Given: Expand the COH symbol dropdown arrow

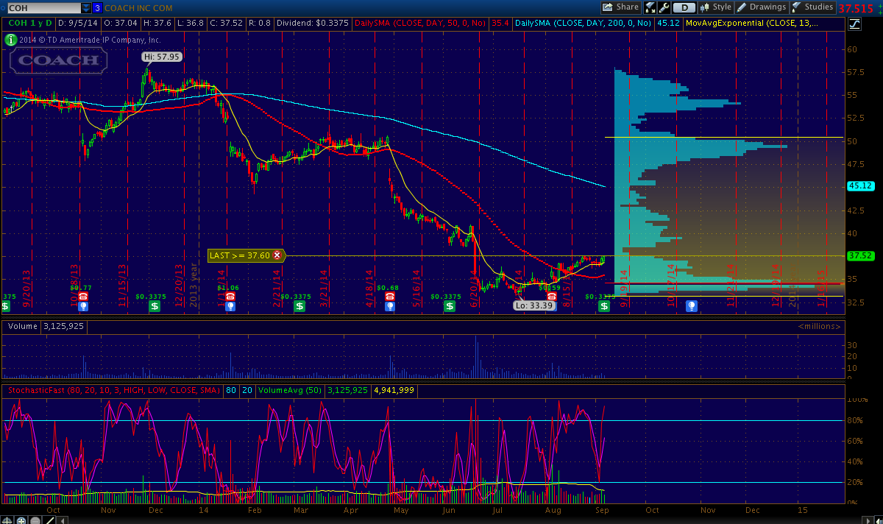Looking at the screenshot, I should click(x=87, y=7).
